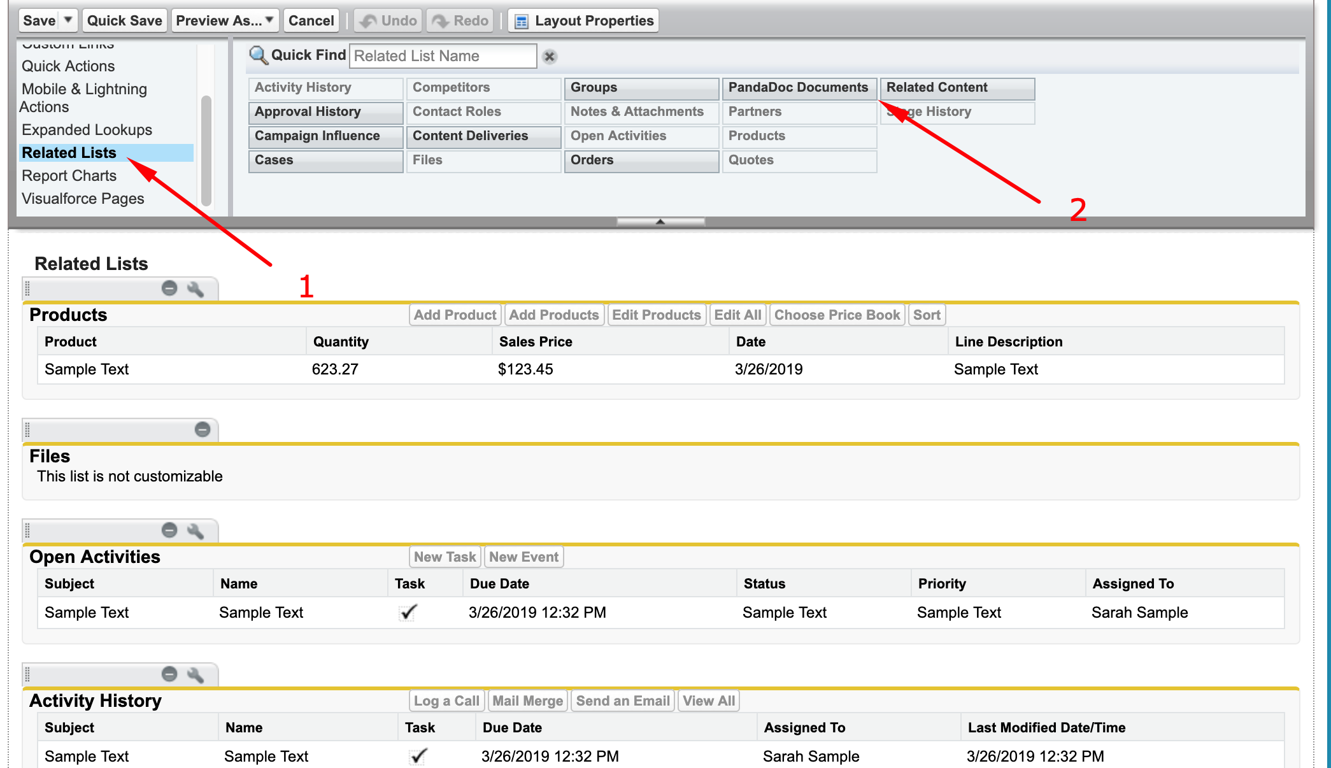Viewport: 1331px width, 768px height.
Task: Click the Partners palette item
Action: [799, 112]
